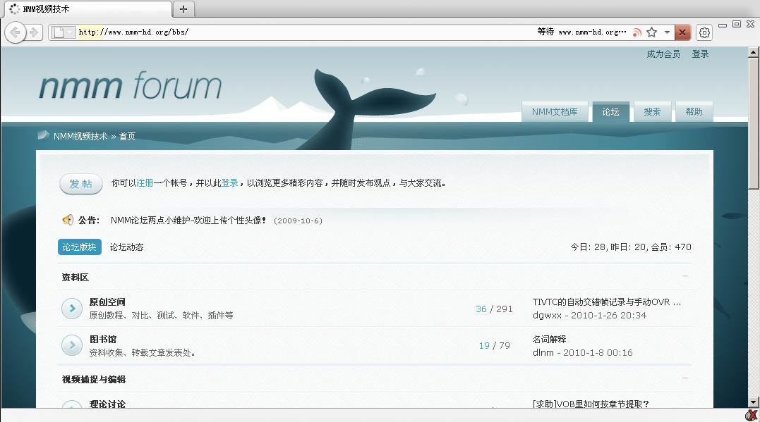The image size is (760, 422).
Task: Click the 注册 link in the welcome text
Action: click(x=145, y=183)
